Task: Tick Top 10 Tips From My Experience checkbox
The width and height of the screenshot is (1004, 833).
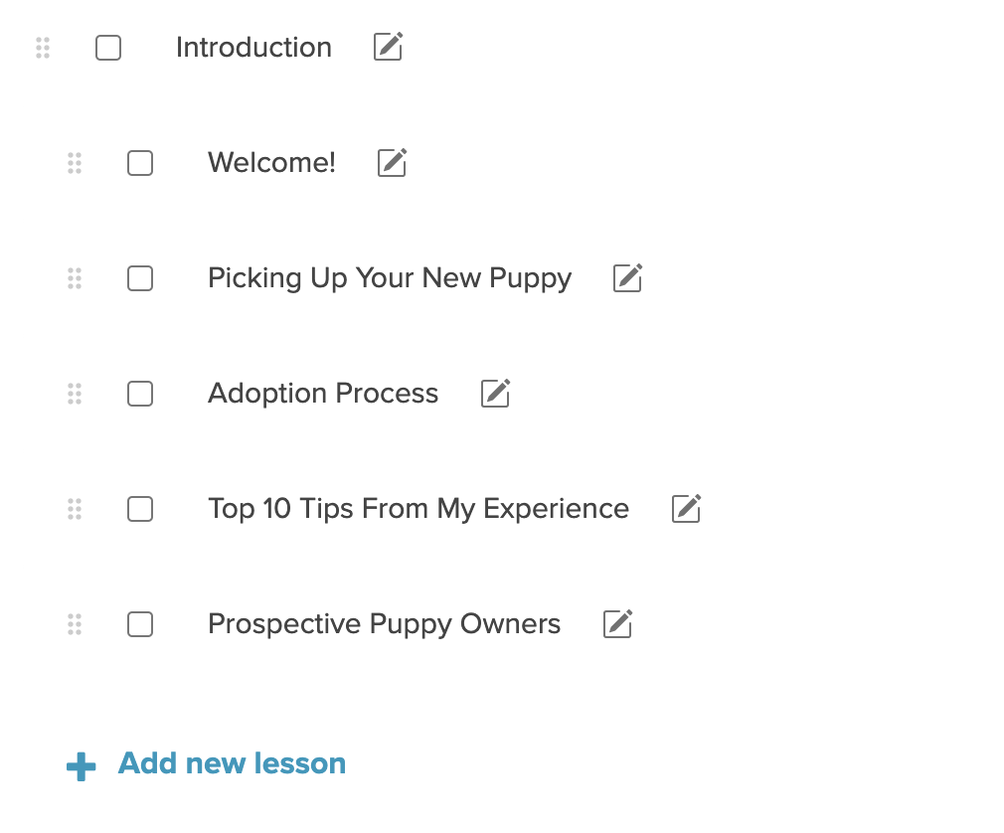Action: pos(140,509)
